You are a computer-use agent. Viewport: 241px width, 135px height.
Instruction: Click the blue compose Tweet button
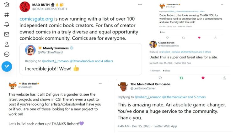tap(7, 66)
